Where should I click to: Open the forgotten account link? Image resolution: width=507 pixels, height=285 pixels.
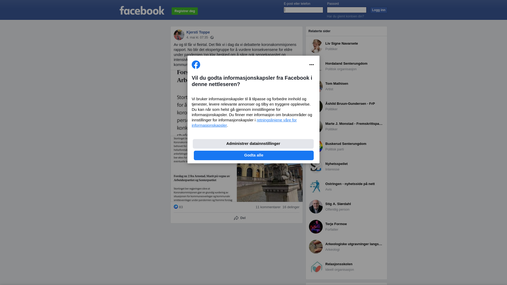(345, 16)
